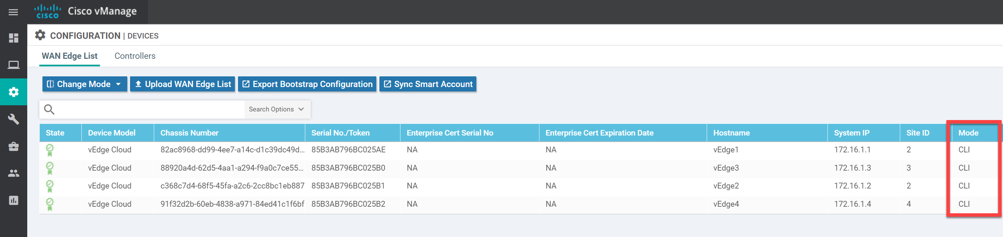Open the Change Mode dropdown
The width and height of the screenshot is (1003, 237).
[85, 84]
